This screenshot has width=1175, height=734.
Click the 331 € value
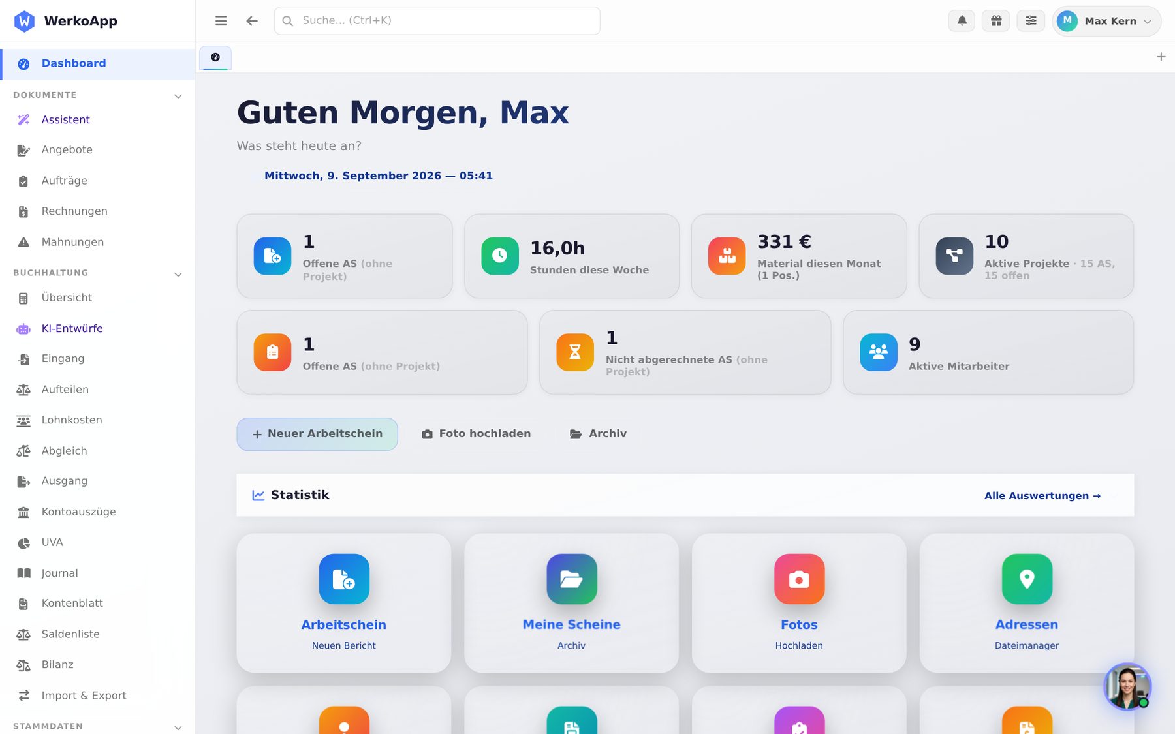pyautogui.click(x=784, y=242)
